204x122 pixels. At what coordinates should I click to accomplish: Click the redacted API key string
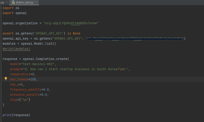coord(135,39)
